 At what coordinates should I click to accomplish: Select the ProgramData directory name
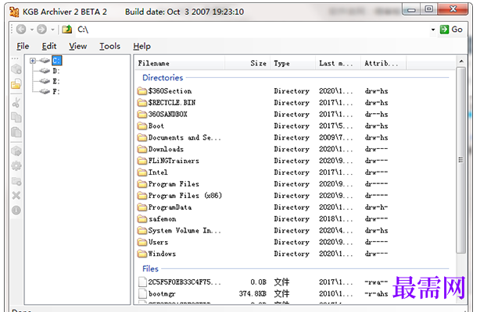coord(170,207)
